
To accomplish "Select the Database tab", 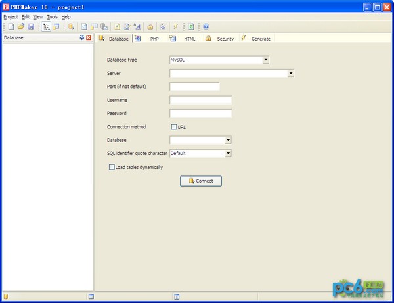I will (114, 39).
